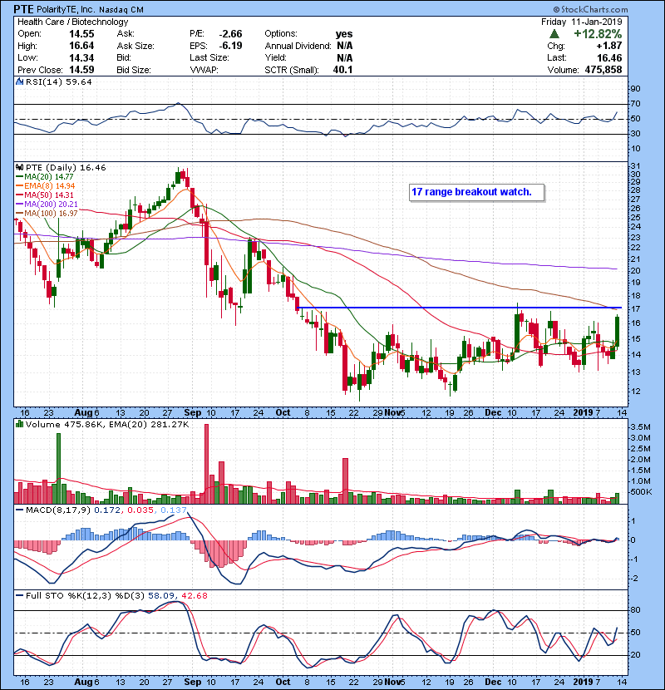Click the MA(200) 20.21 legend entry

47,205
